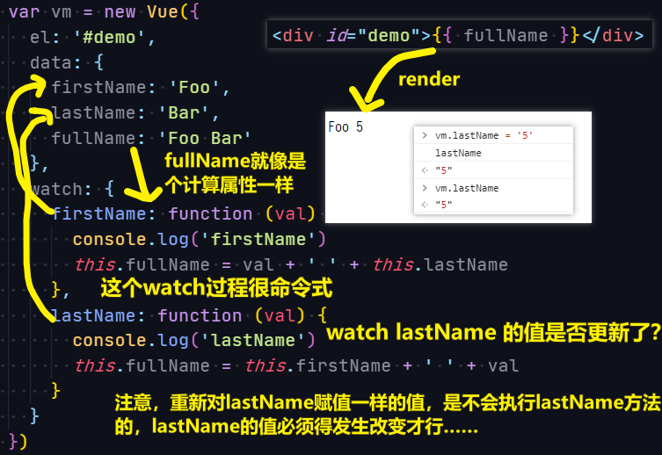This screenshot has height=455, width=662.
Task: Click the opening brace after data:
Action: click(98, 63)
